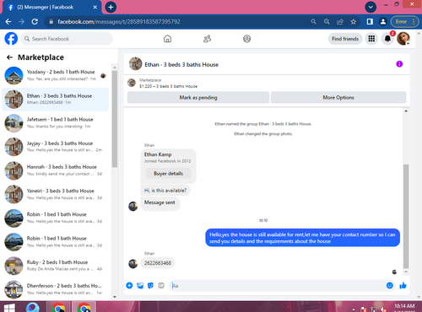
Task: Open the browser zoom magnifier icon
Action: pos(327,22)
